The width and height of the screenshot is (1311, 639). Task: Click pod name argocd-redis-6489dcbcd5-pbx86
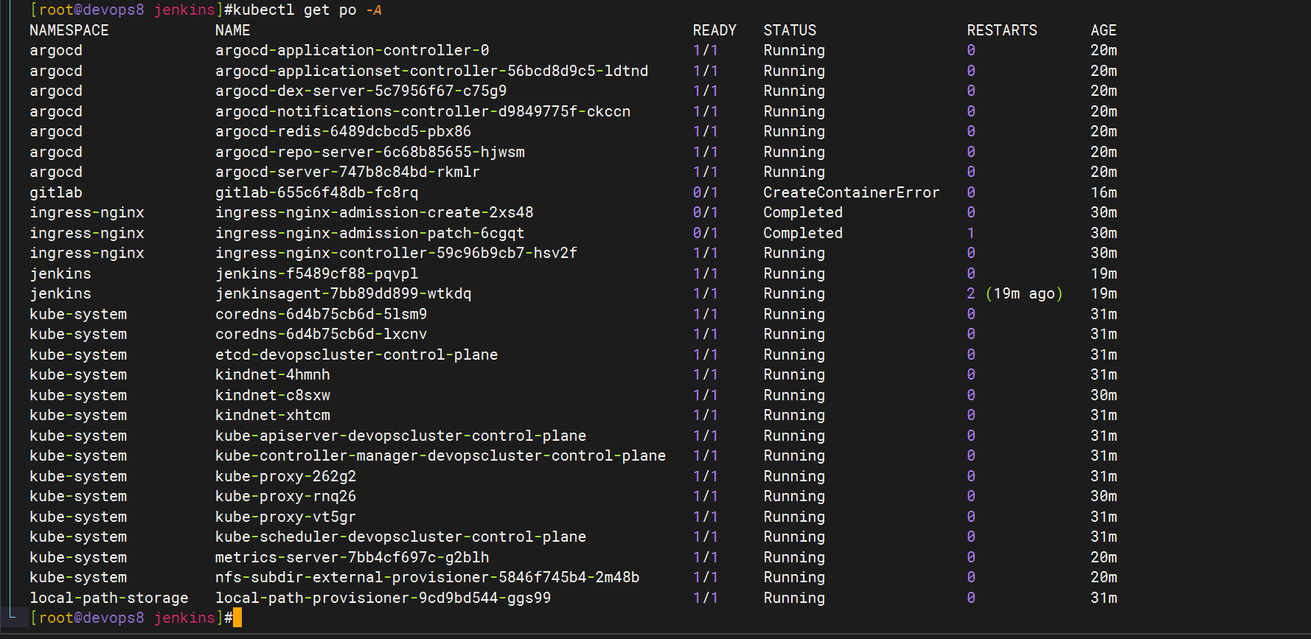(x=344, y=131)
